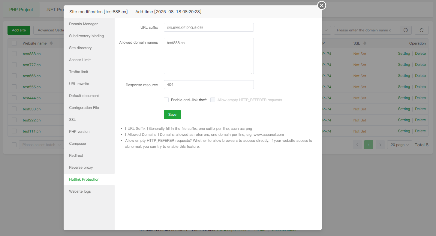Close the site modification dialog

coord(322,5)
